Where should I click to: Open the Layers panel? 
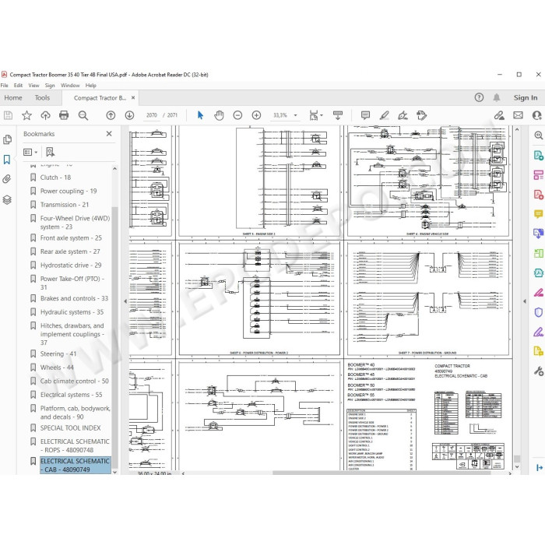tap(7, 199)
